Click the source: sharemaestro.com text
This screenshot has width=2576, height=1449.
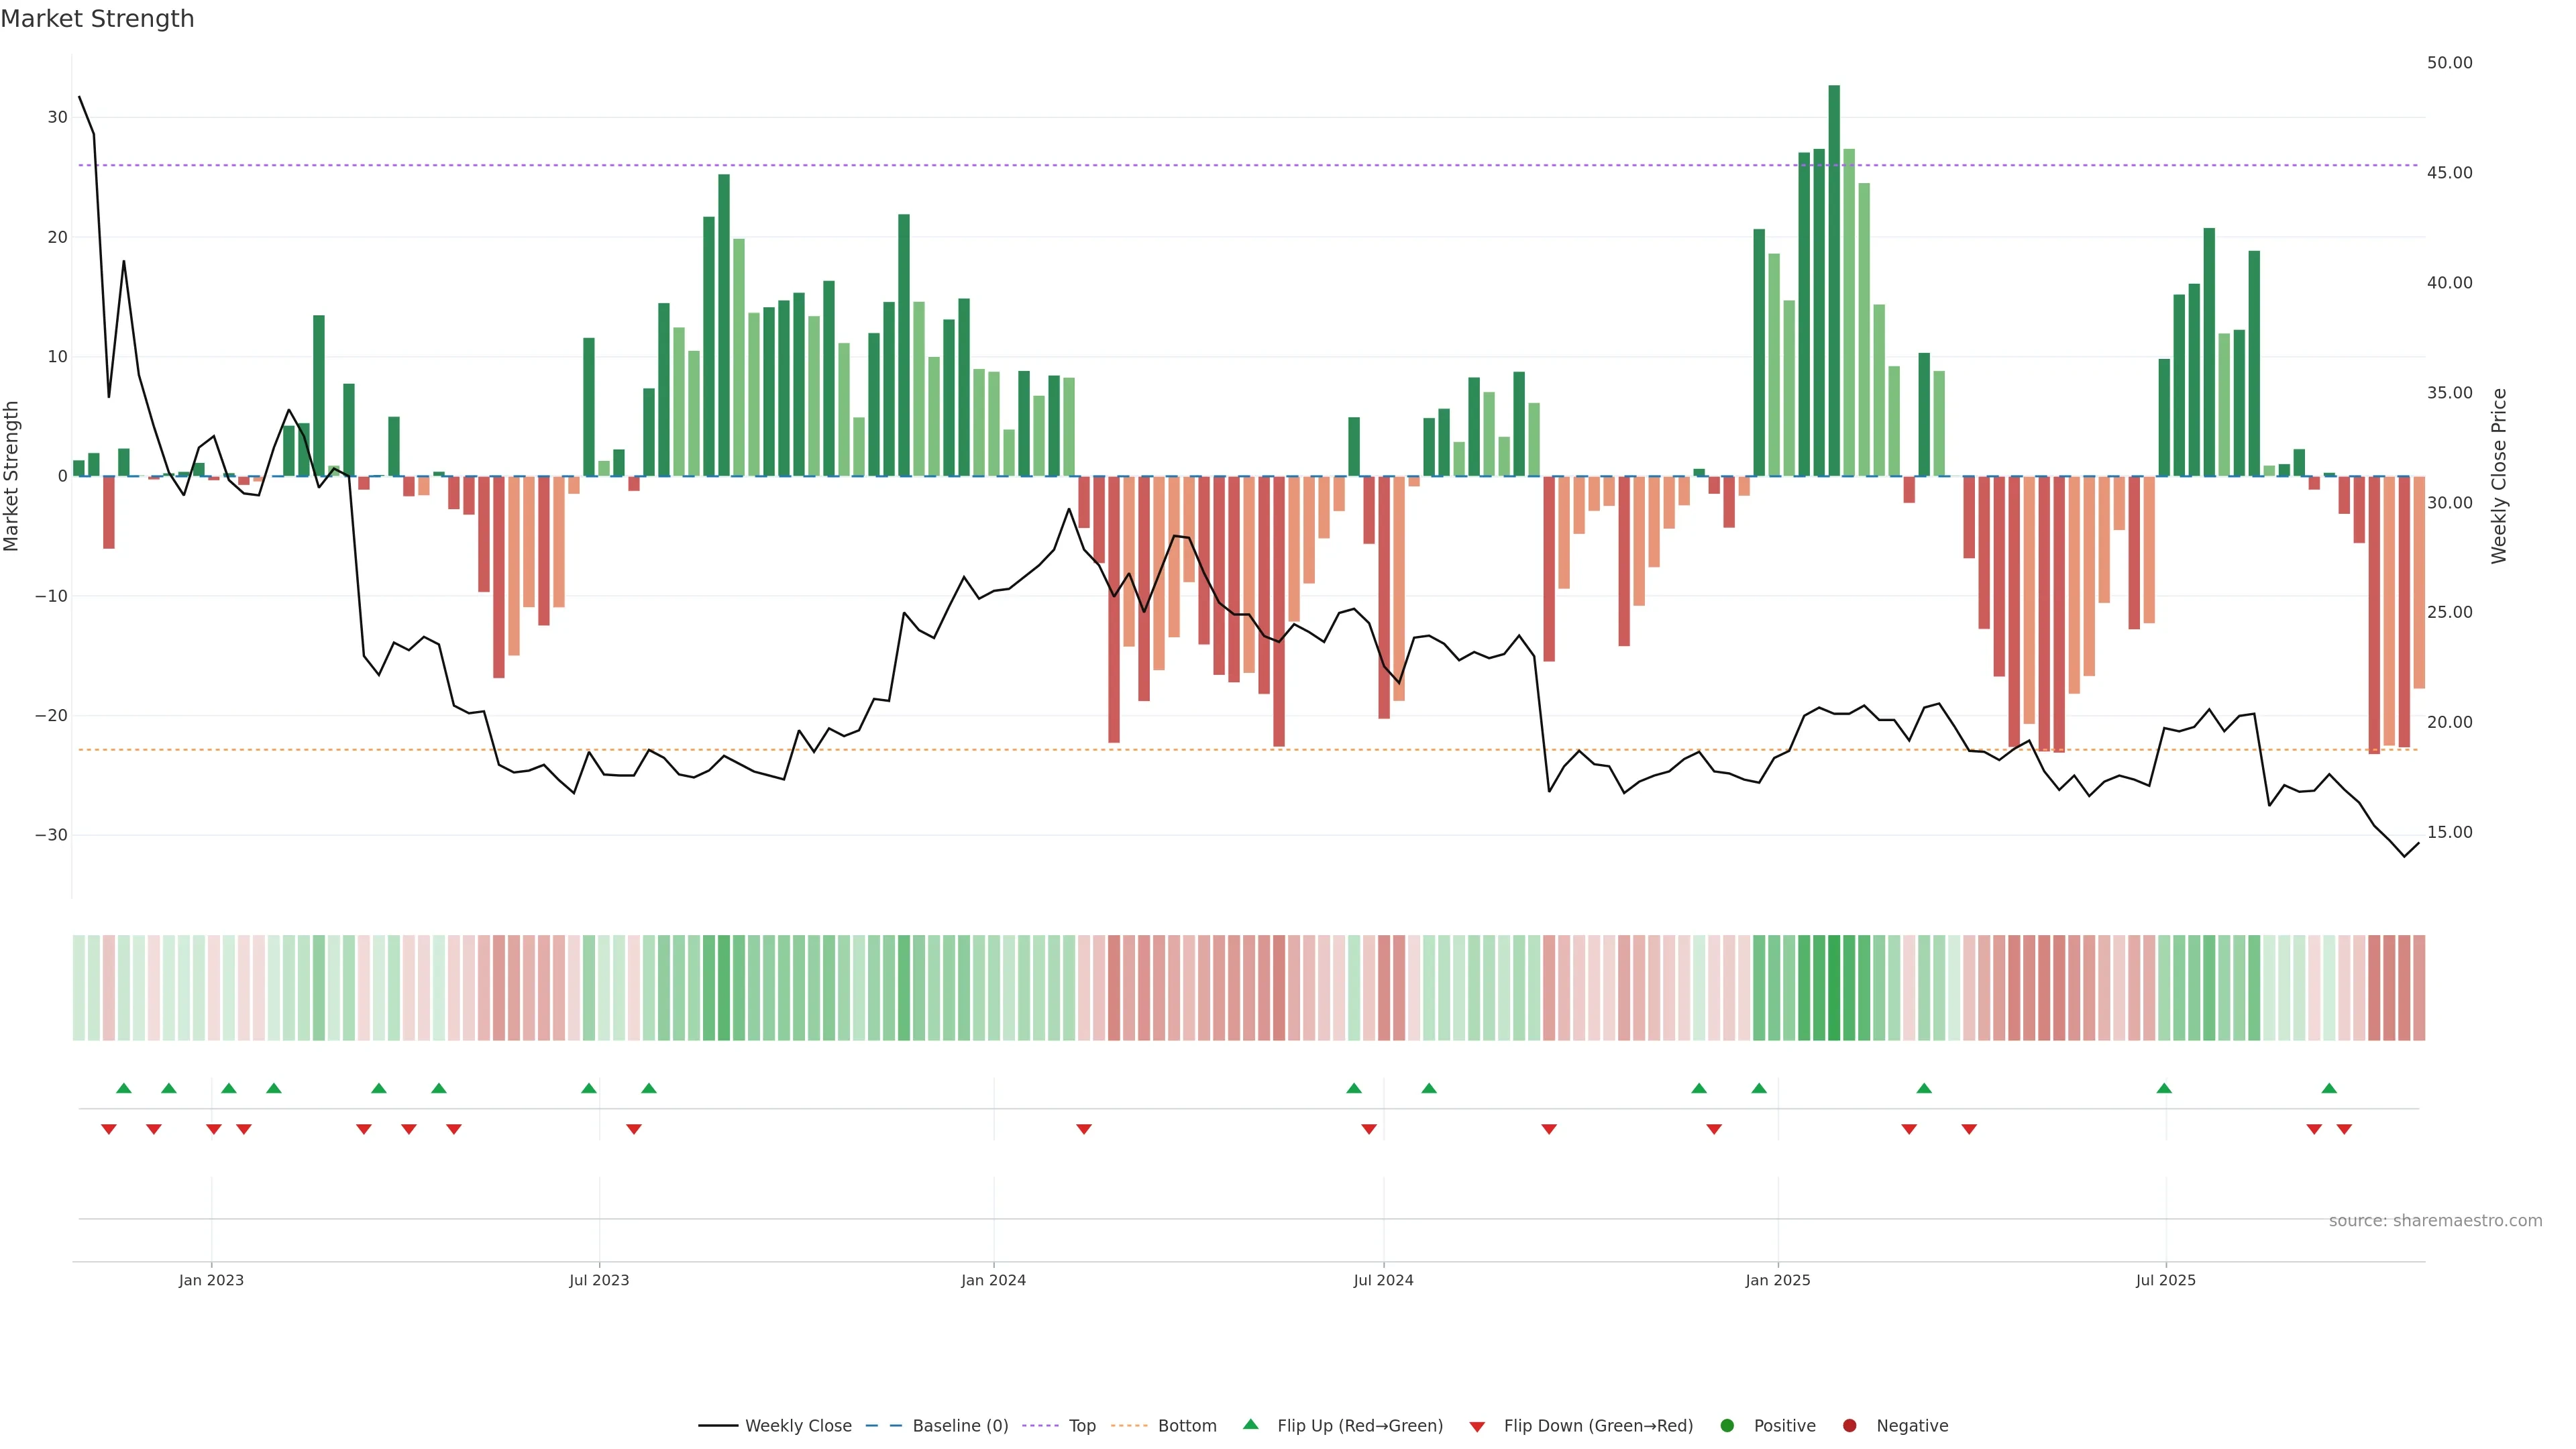pyautogui.click(x=2435, y=1220)
